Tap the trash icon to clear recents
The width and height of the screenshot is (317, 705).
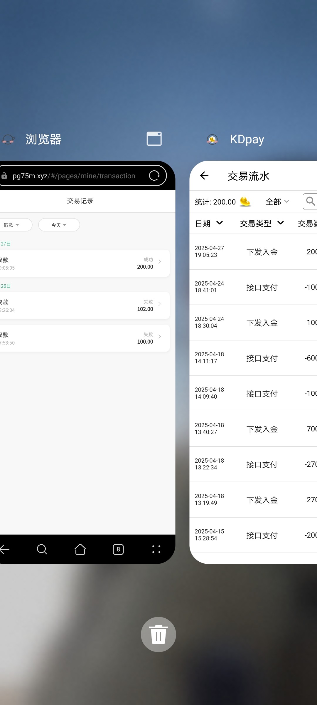pos(158,634)
